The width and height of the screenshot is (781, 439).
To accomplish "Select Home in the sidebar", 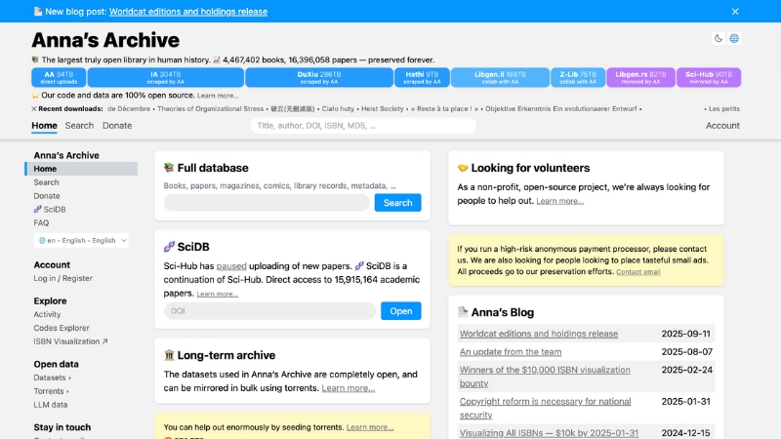I will (x=81, y=169).
